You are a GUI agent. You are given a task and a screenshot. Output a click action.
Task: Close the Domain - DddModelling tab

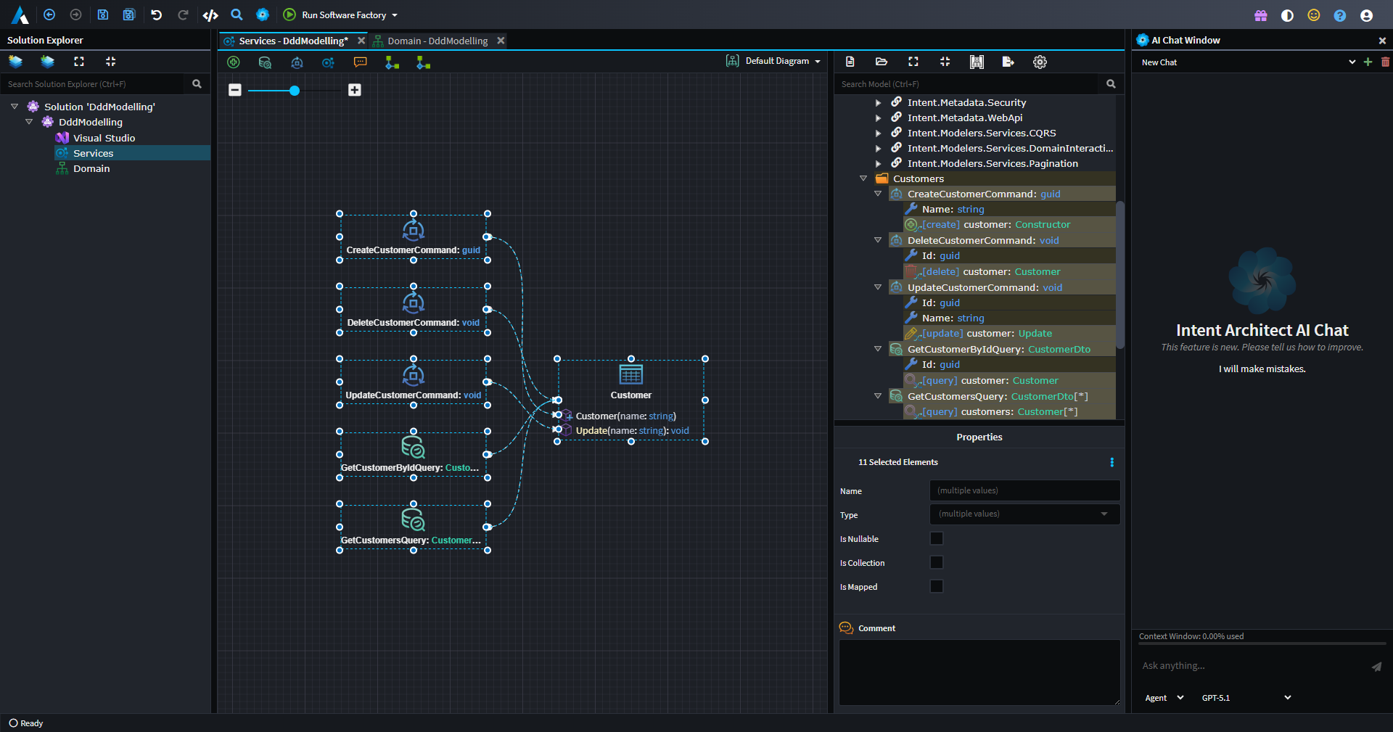[501, 41]
